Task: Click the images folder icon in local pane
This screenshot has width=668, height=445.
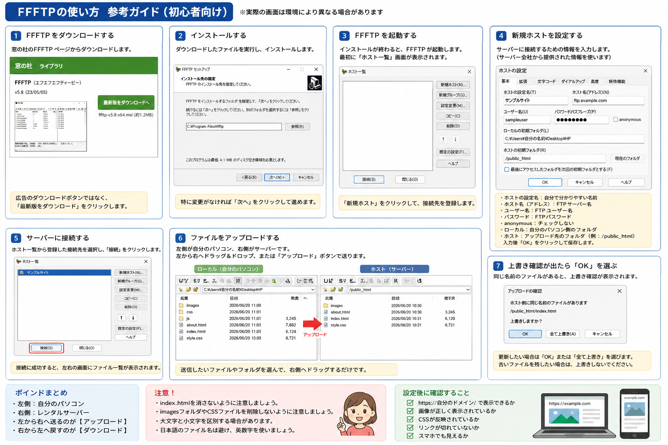Action: pos(181,306)
